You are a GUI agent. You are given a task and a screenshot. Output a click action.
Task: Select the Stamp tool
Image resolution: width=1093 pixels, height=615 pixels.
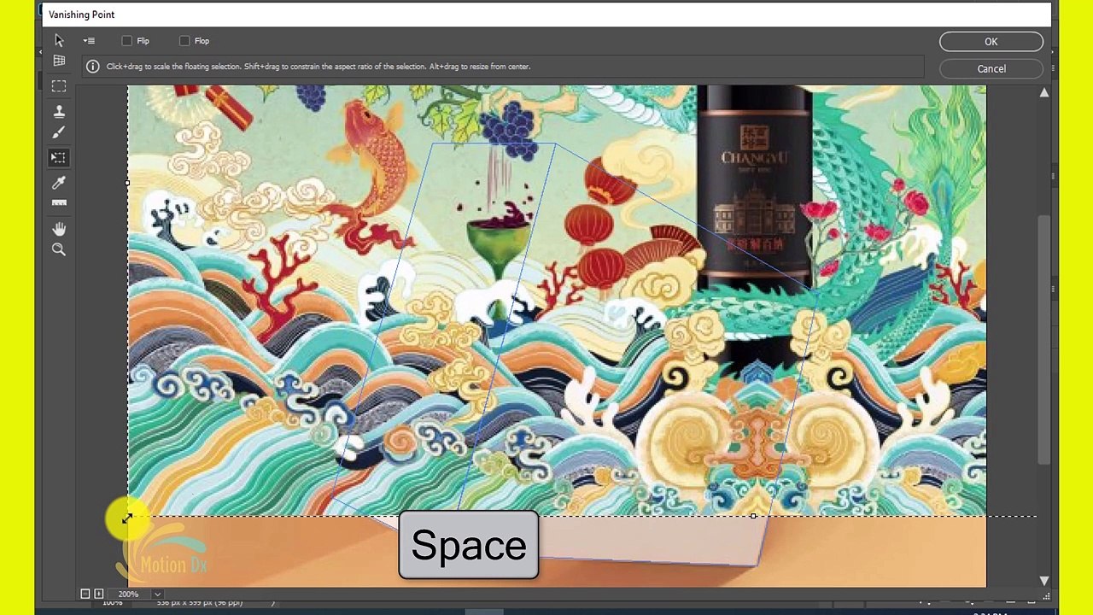point(59,111)
